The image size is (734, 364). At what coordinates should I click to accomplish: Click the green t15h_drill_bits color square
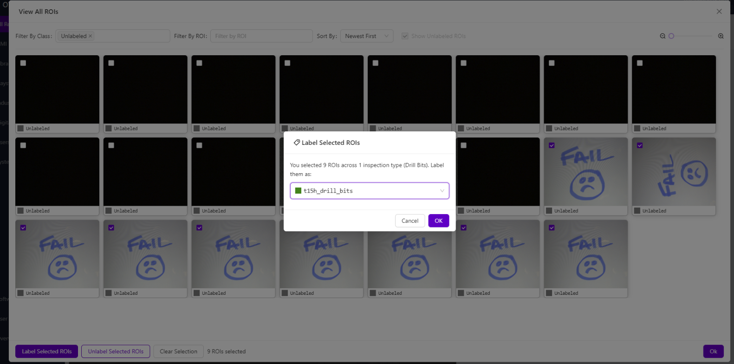(x=298, y=191)
